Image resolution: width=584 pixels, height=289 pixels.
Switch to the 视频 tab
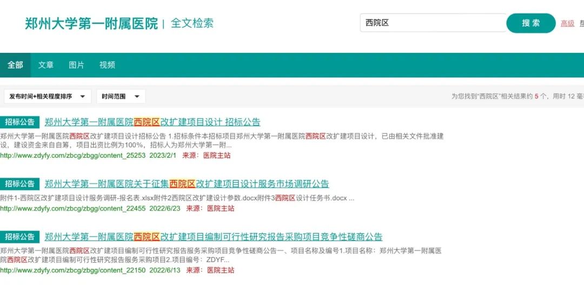tap(107, 65)
